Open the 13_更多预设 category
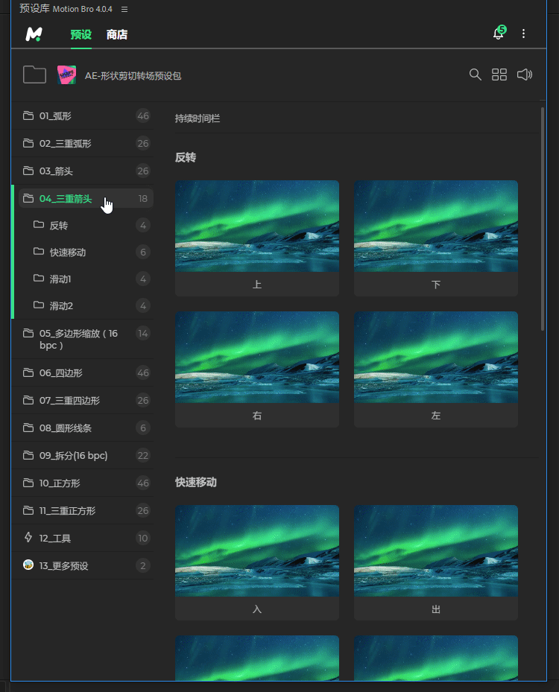The width and height of the screenshot is (559, 692). click(x=84, y=566)
